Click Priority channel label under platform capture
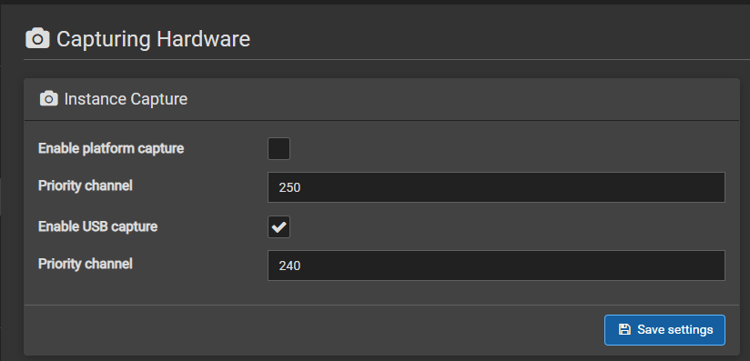This screenshot has width=750, height=361. (86, 186)
